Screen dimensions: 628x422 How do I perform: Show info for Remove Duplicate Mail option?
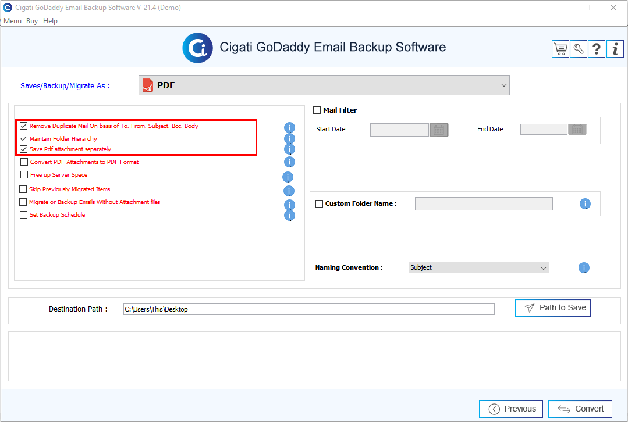289,128
